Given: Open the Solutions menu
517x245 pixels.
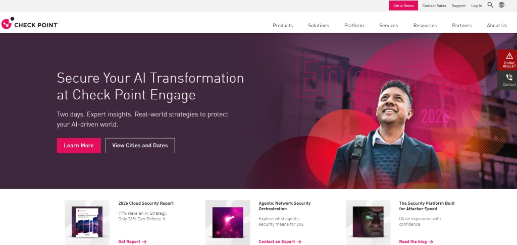Looking at the screenshot, I should (x=318, y=25).
